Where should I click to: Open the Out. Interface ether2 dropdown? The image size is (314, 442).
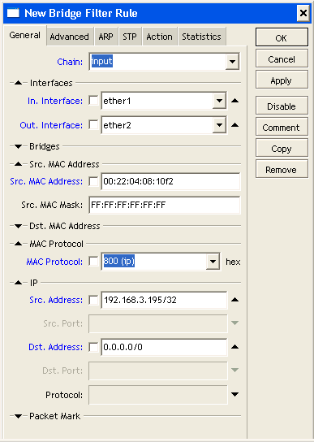coord(219,125)
